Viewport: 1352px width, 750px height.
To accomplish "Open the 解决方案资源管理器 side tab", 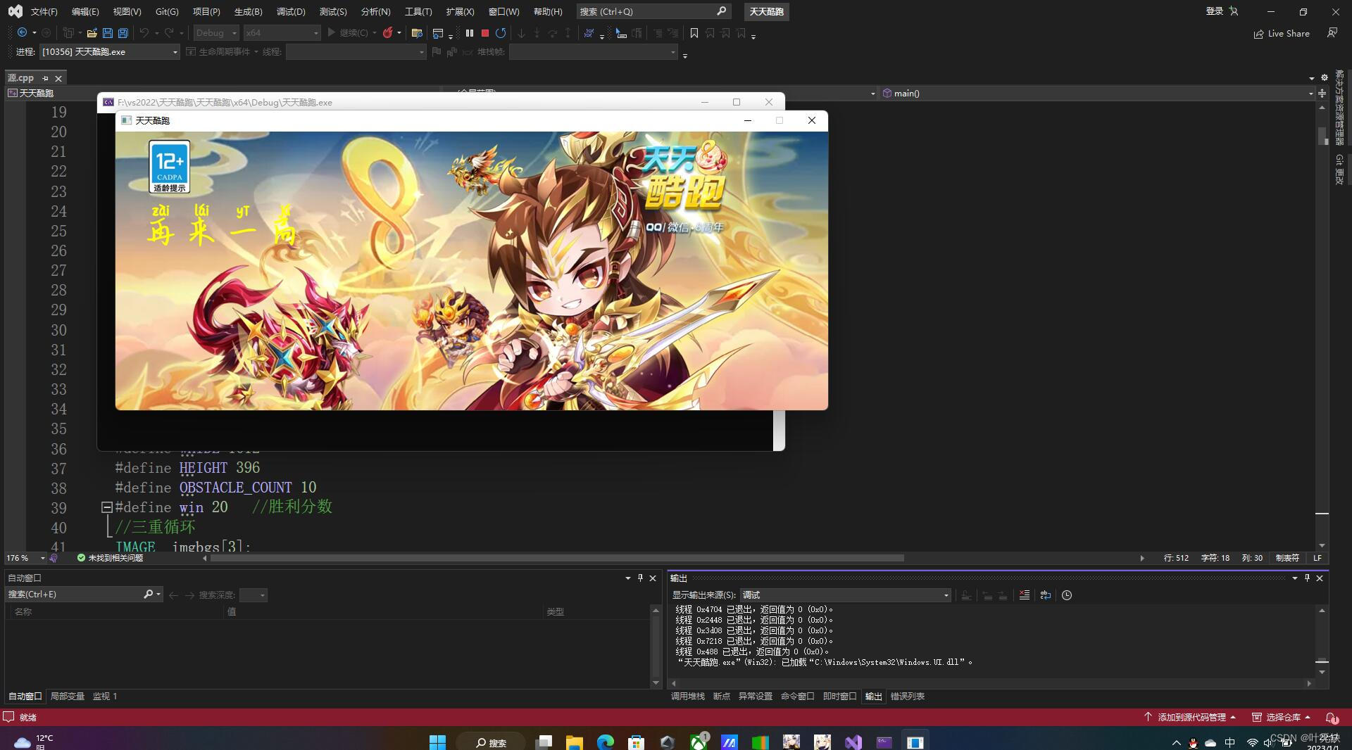I will (x=1339, y=107).
